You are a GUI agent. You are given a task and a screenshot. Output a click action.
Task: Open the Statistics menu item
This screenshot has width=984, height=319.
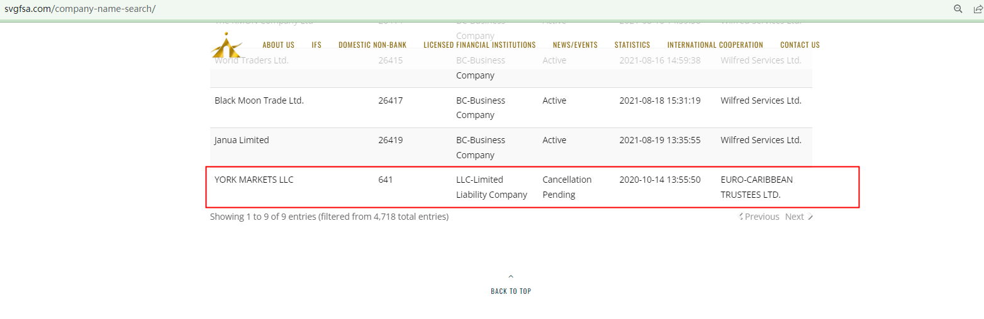pyautogui.click(x=632, y=45)
